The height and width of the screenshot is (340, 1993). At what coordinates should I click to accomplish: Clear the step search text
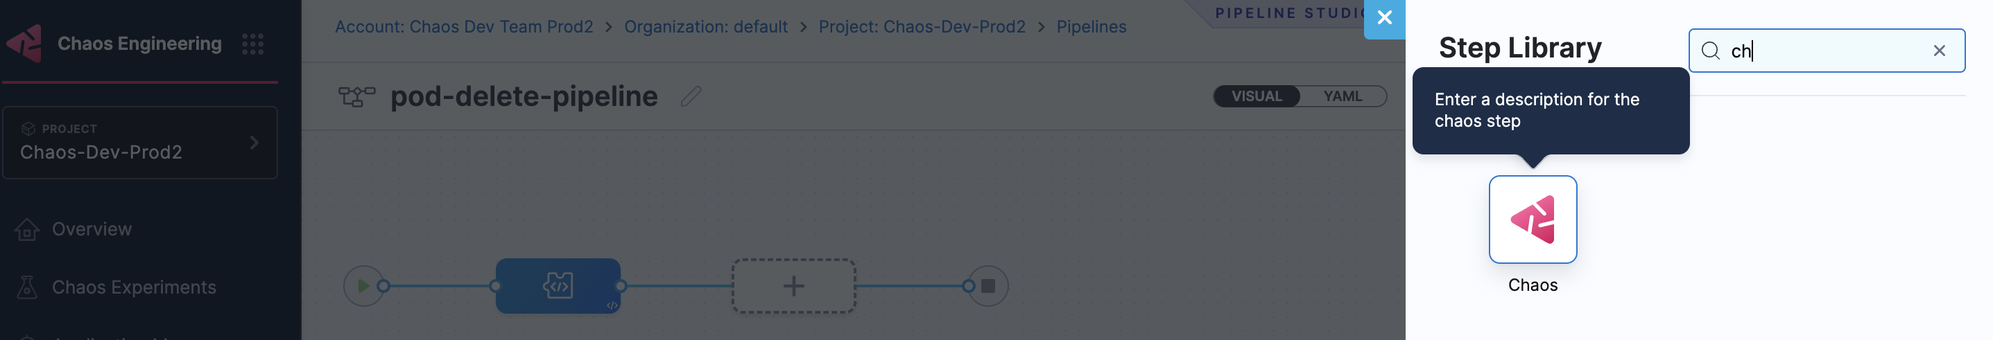tap(1939, 51)
